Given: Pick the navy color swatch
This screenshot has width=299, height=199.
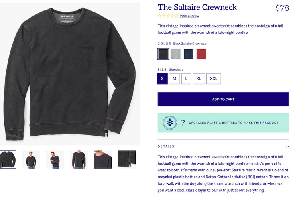Looking at the screenshot, I should pos(189,54).
